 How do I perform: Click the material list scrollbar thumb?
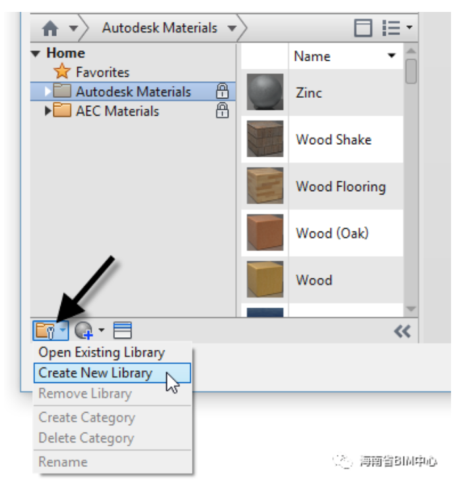click(411, 71)
